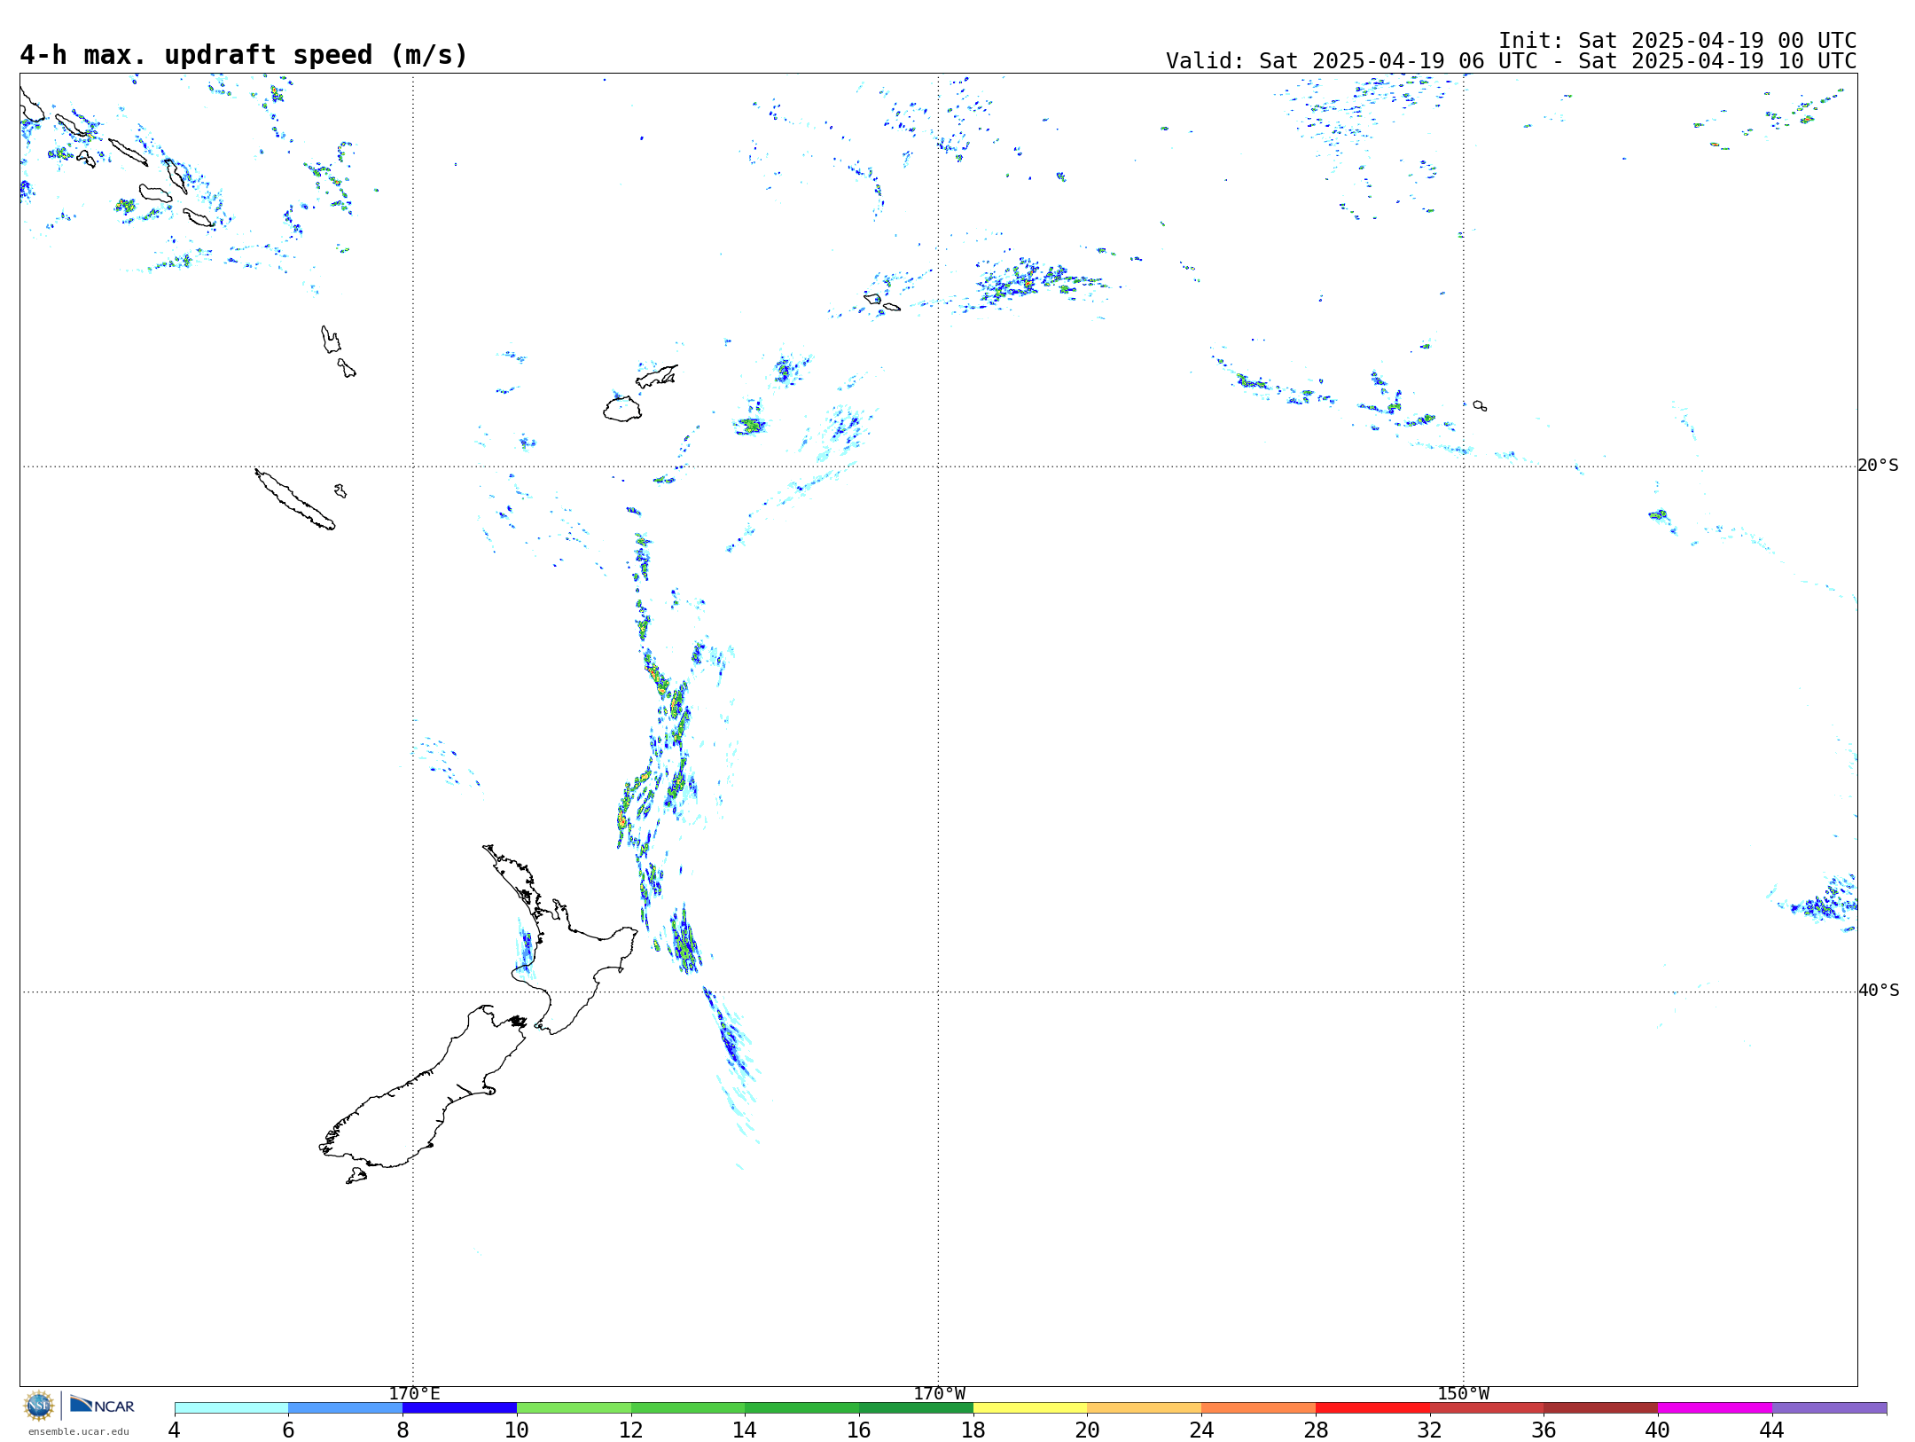The image size is (1915, 1442).
Task: Click the colorbar tick label 36
Action: [x=1544, y=1430]
